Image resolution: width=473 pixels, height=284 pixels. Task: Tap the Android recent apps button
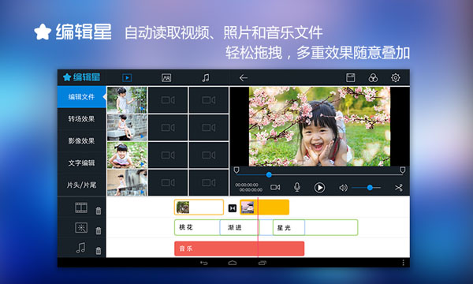263,263
